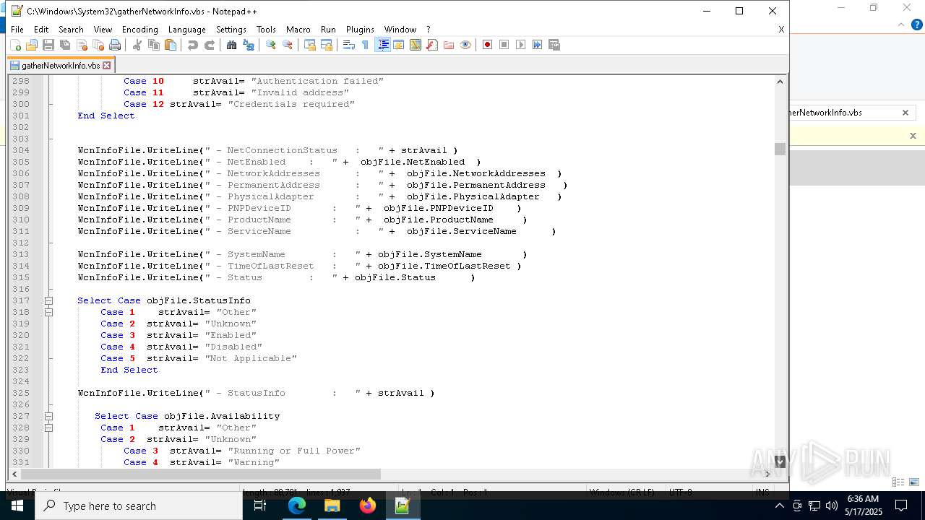Click the stop macro recording icon
This screenshot has width=925, height=520.
(504, 45)
